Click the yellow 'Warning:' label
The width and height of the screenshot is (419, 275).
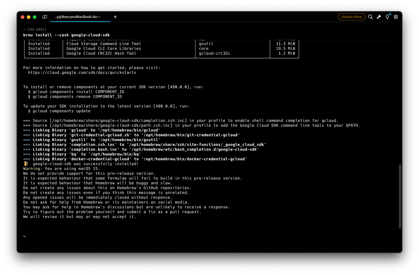tap(33, 169)
